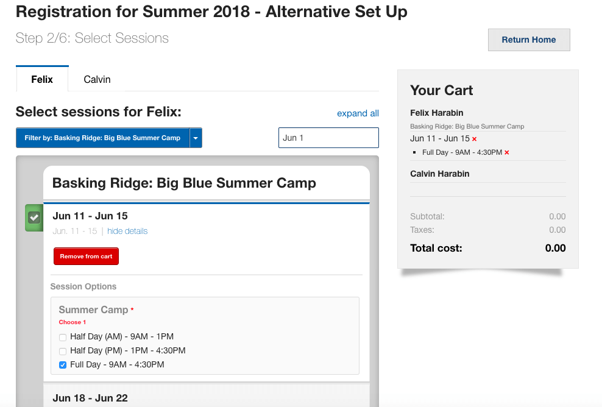Screen dimensions: 602x407
Task: Remove Jun 11 - Jun 15 via red x in cart
Action: 475,139
